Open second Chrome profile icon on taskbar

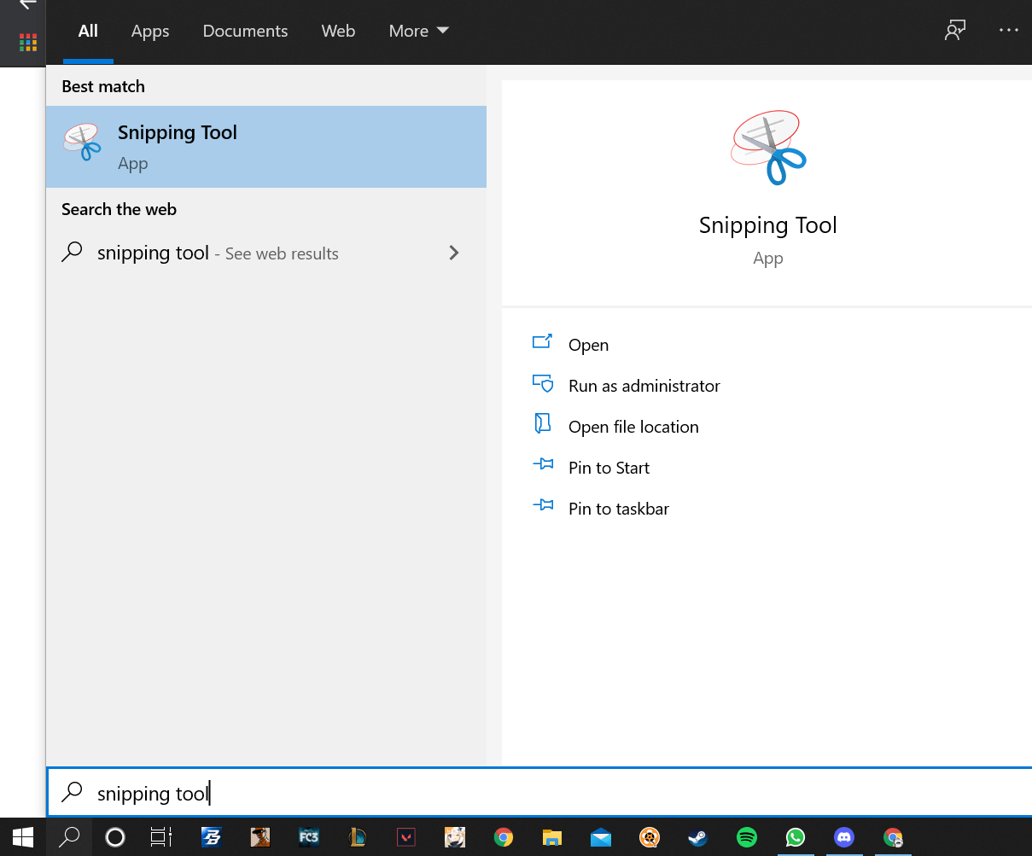pos(893,837)
